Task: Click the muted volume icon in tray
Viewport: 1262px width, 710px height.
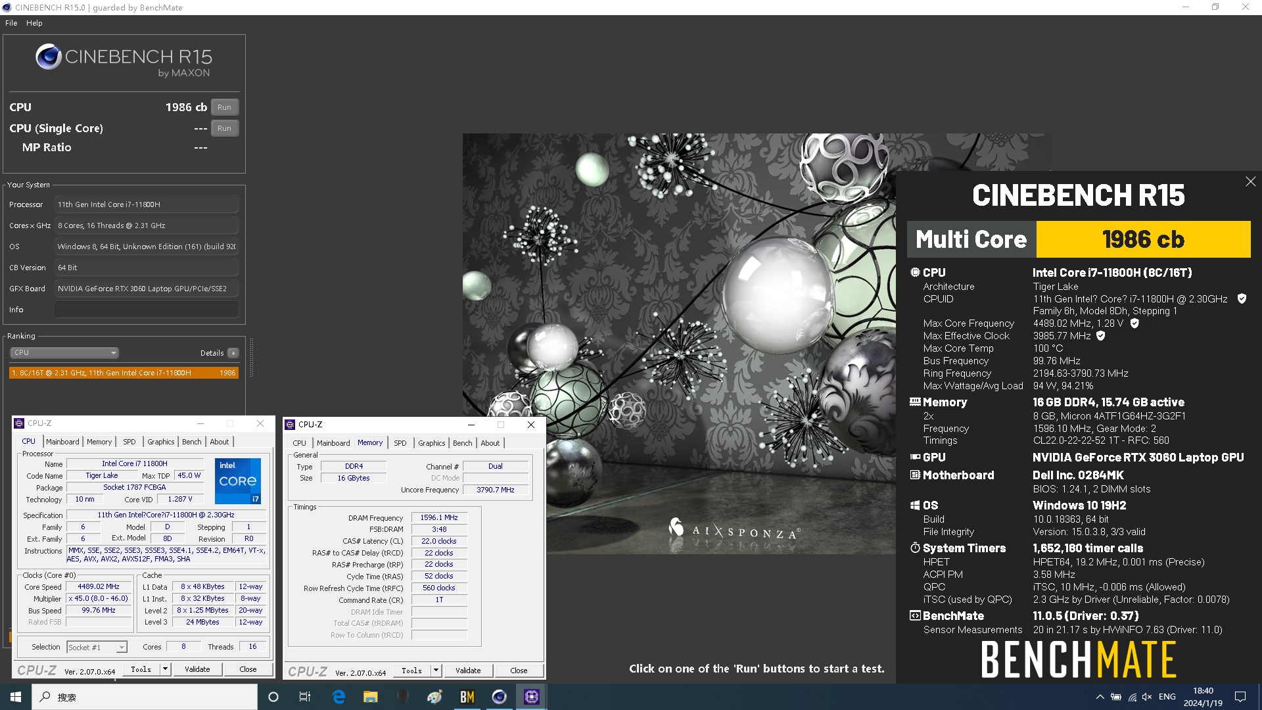Action: (1148, 697)
